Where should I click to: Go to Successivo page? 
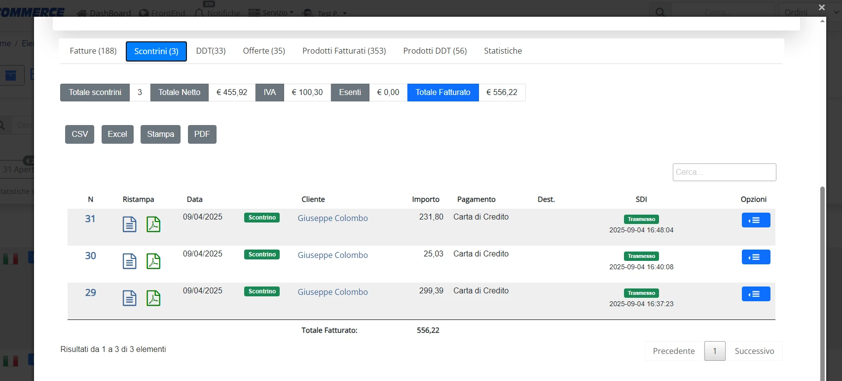(754, 351)
